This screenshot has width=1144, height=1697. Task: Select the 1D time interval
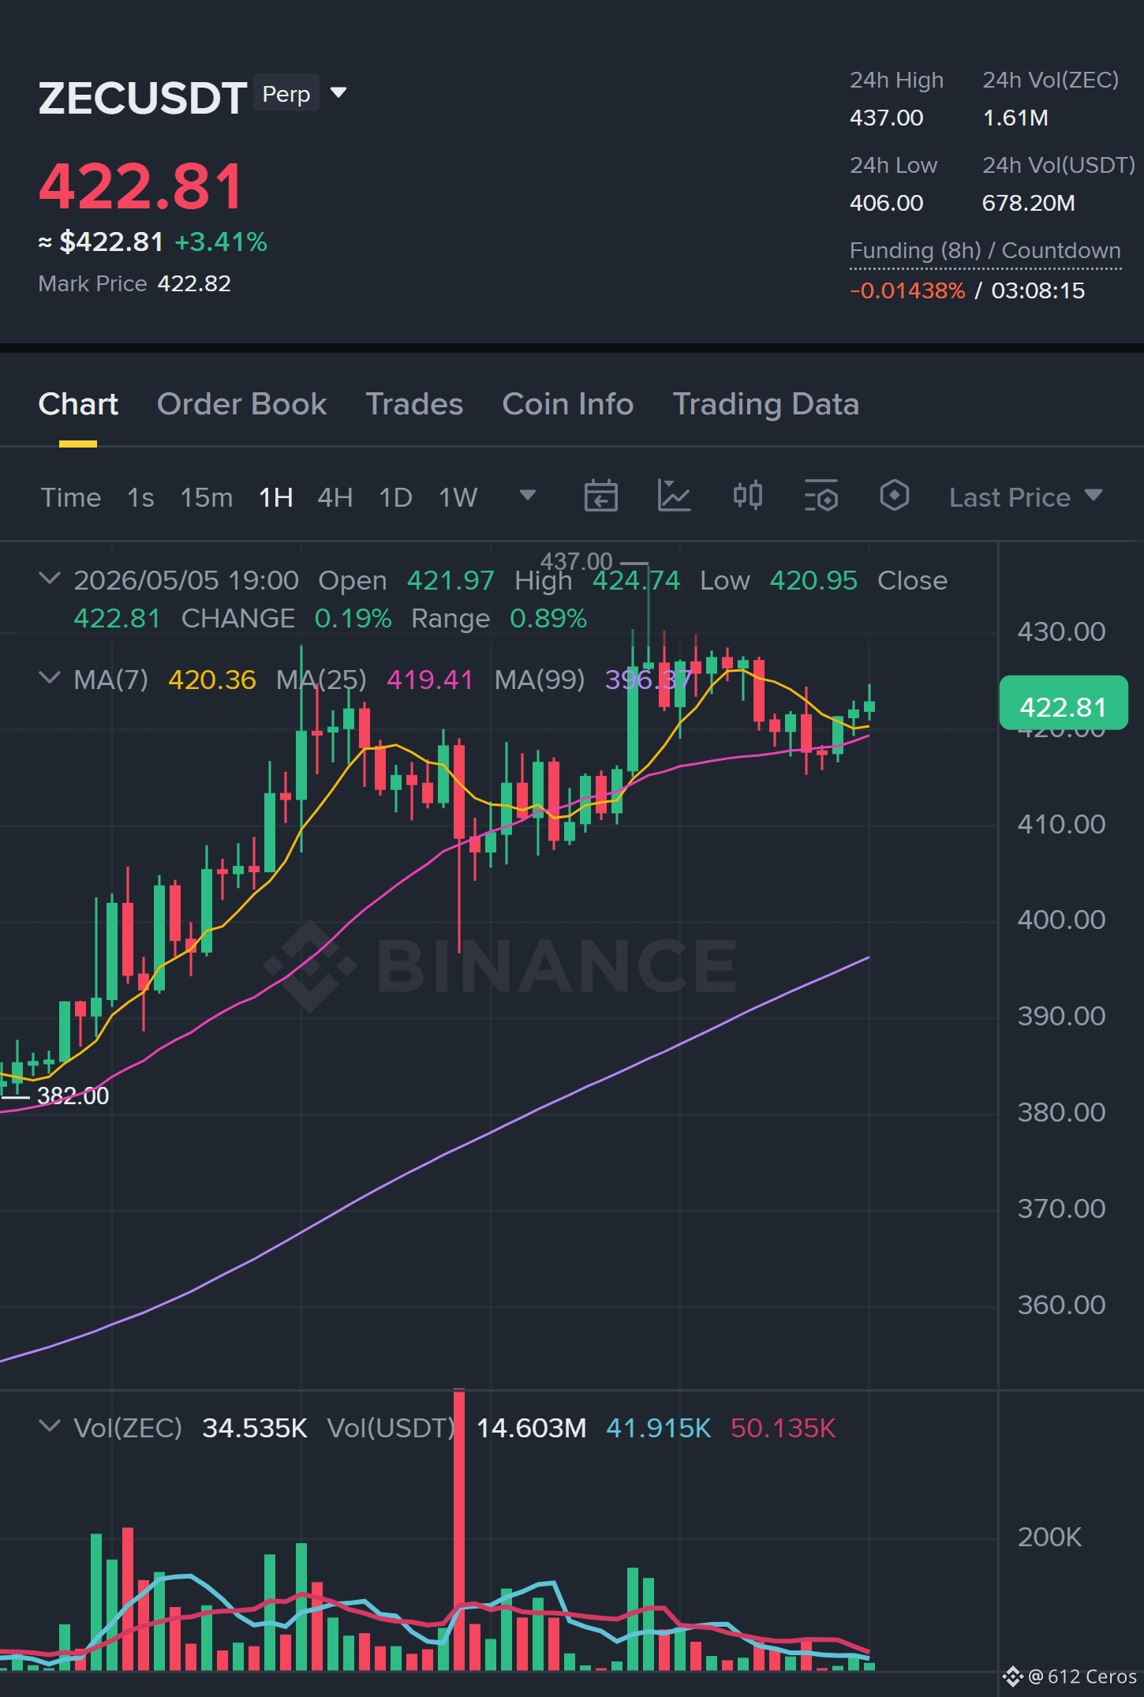[395, 497]
